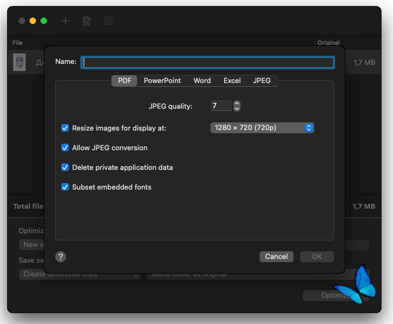This screenshot has width=393, height=324.
Task: Click the trash delete toolbar icon
Action: point(86,21)
